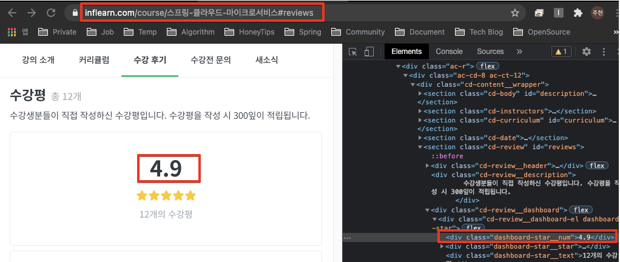The image size is (620, 262).
Task: Expand the section cd-date node
Action: pos(420,138)
